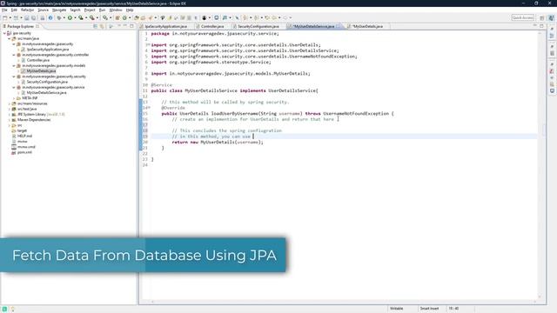The width and height of the screenshot is (557, 313).
Task: Maximize the Package Explorer view
Action: pyautogui.click(x=131, y=26)
